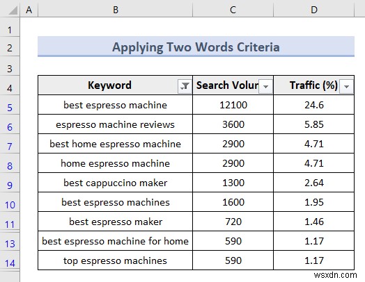The width and height of the screenshot is (365, 282).
Task: Select column C header
Action: pyautogui.click(x=233, y=10)
